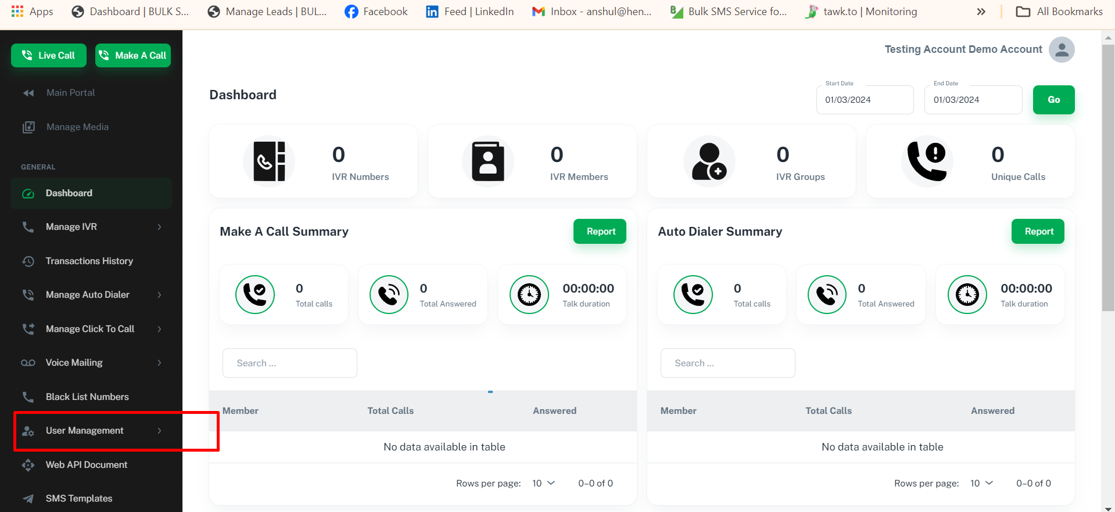Expand the Manage IVR chevron
The height and width of the screenshot is (512, 1115).
pyautogui.click(x=159, y=227)
